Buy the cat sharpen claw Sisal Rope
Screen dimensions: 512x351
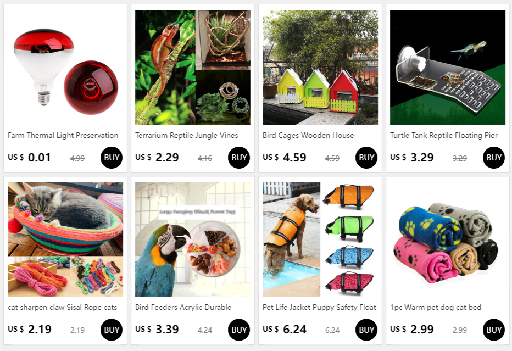tap(112, 330)
